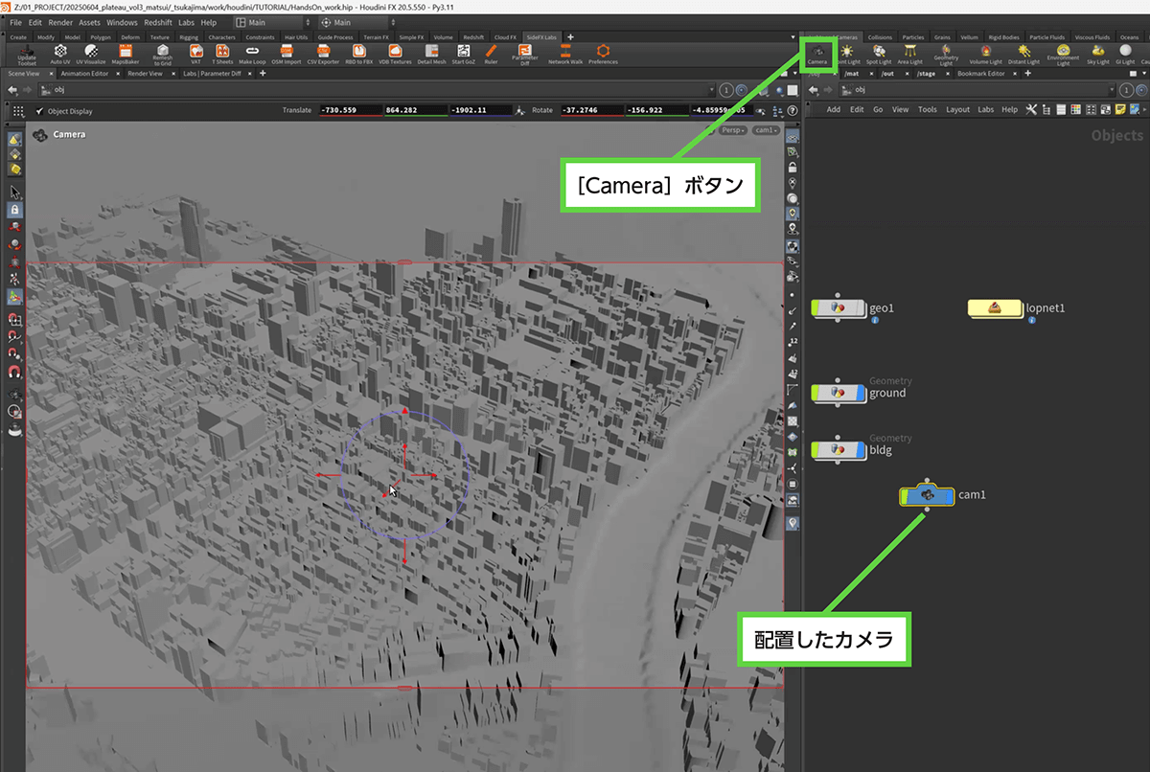The width and height of the screenshot is (1150, 772).
Task: Open the sticky note icon in network editor
Action: coord(1119,110)
